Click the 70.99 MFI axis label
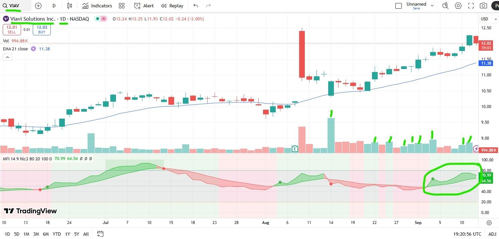This screenshot has width=499, height=239. tap(486, 175)
